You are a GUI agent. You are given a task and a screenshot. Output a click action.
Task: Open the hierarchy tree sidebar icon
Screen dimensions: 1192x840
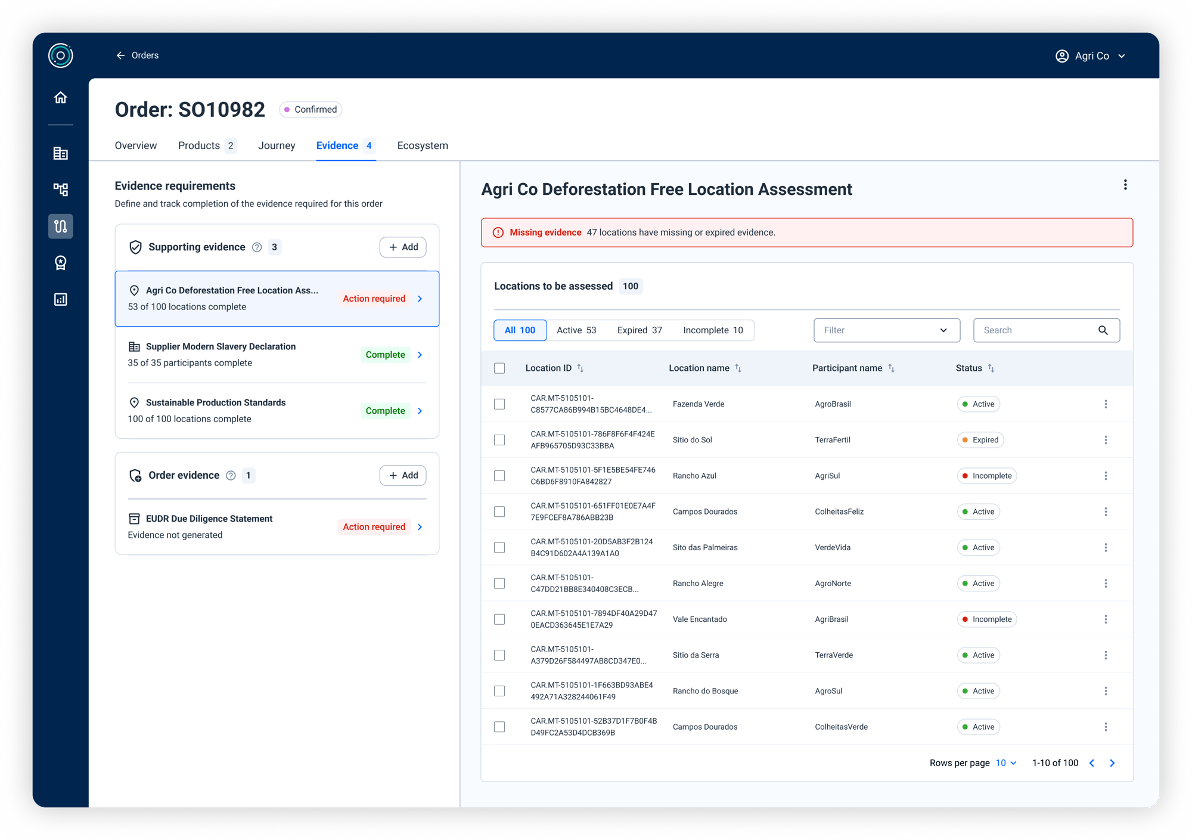click(60, 190)
